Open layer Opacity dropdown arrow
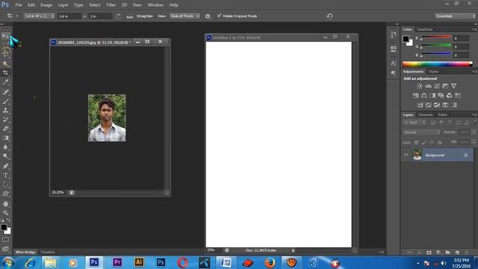Image resolution: width=478 pixels, height=269 pixels. (474, 132)
